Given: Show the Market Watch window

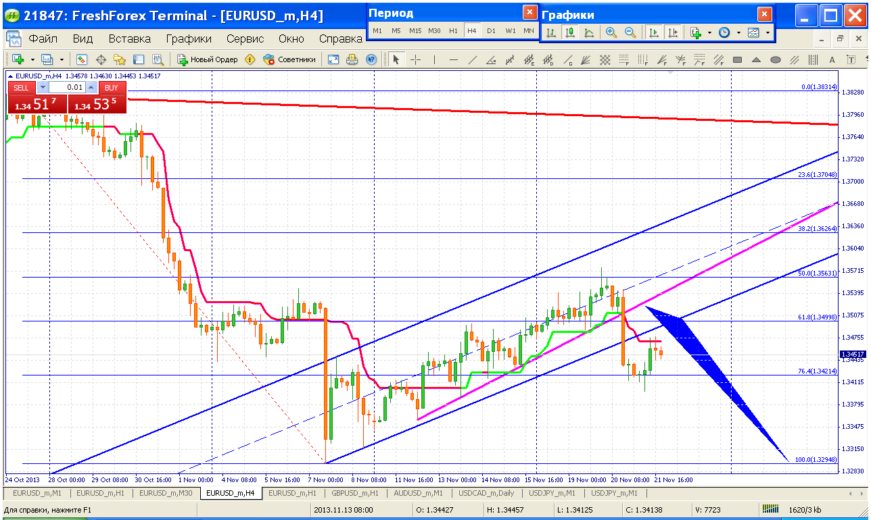Looking at the screenshot, I should (x=82, y=59).
